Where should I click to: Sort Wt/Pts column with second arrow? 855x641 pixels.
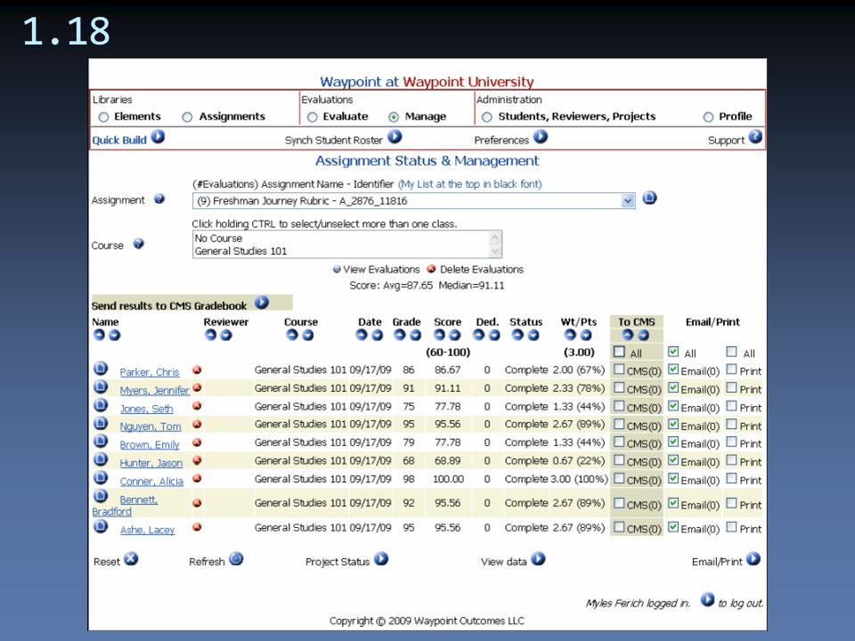[x=586, y=336]
